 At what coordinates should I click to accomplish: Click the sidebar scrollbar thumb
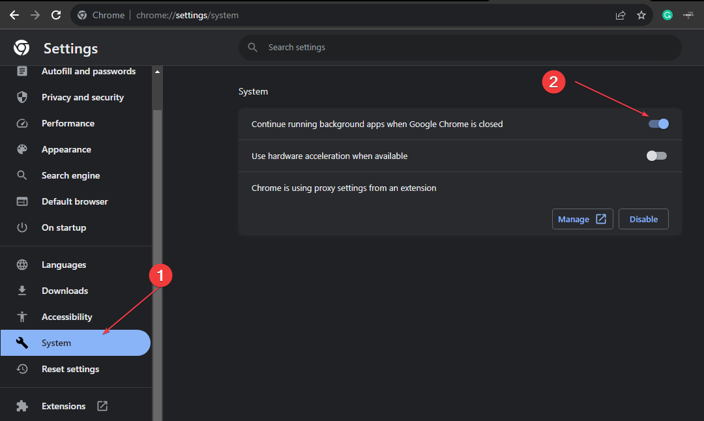[157, 265]
